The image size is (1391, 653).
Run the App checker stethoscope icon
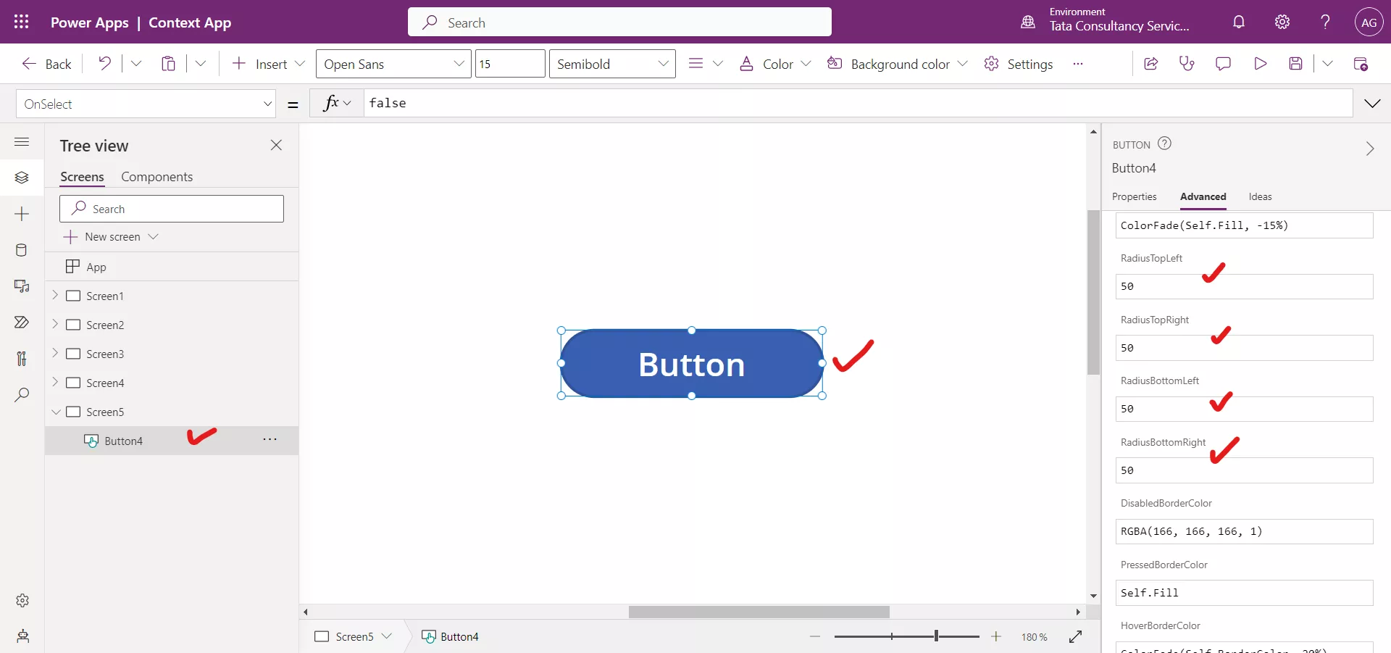coord(1187,64)
